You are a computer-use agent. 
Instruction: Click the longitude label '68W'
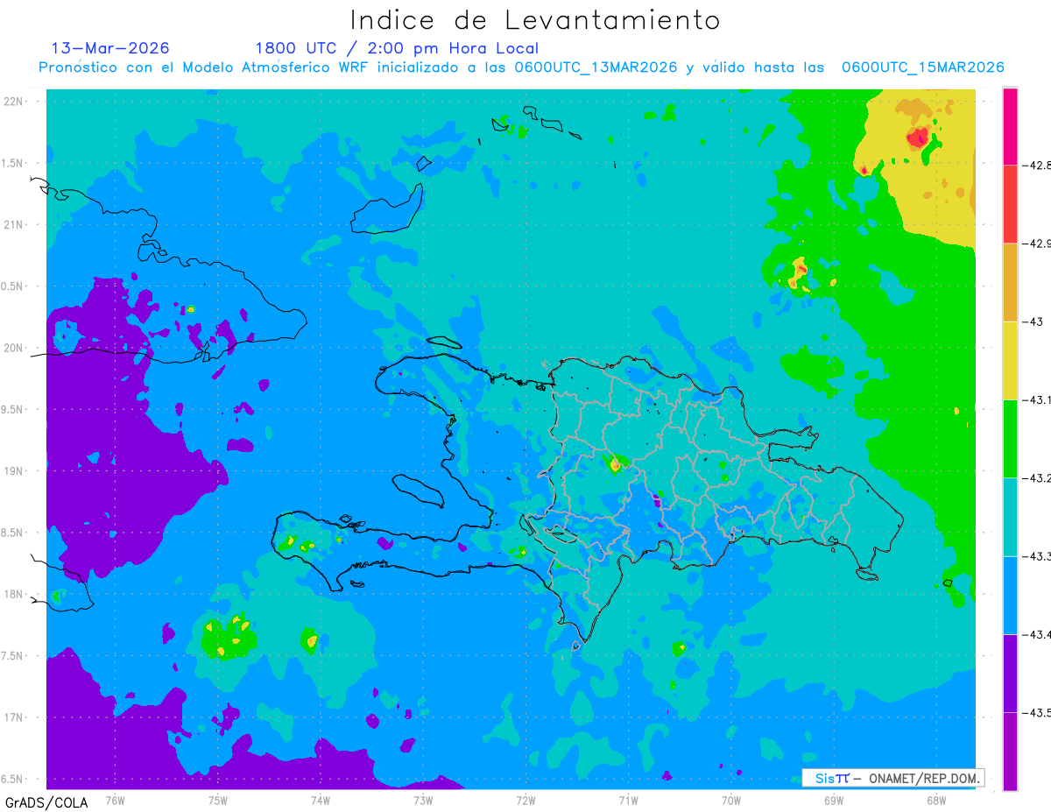(936, 800)
